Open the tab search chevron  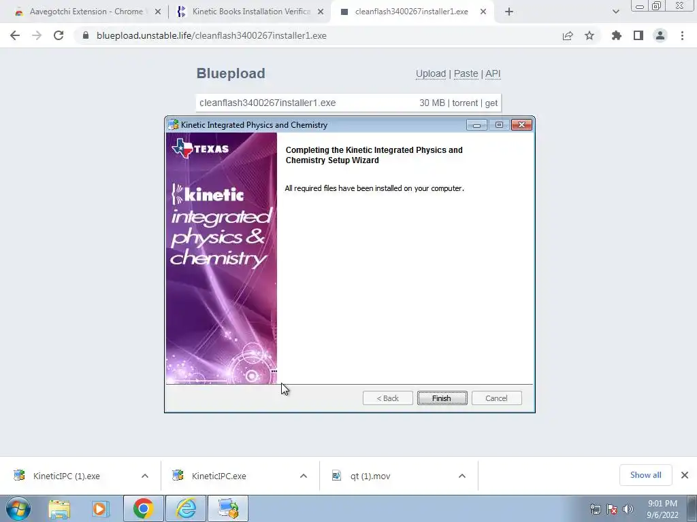pyautogui.click(x=615, y=12)
